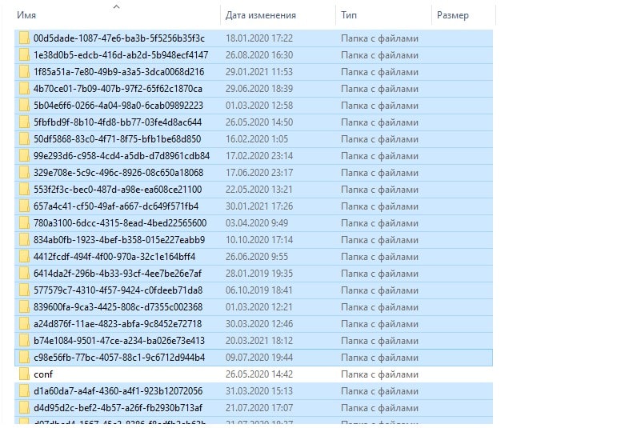Click the conf folder name
Image resolution: width=641 pixels, height=428 pixels.
[43, 374]
